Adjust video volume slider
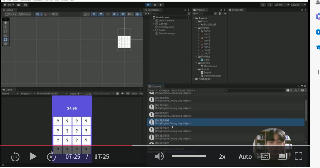 click(189, 156)
